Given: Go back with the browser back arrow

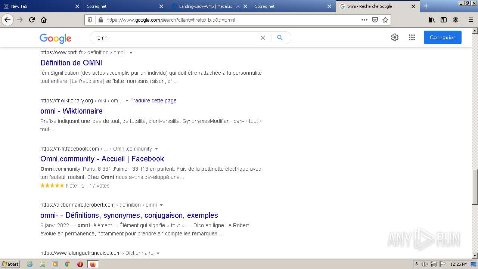Looking at the screenshot, I should tap(7, 20).
